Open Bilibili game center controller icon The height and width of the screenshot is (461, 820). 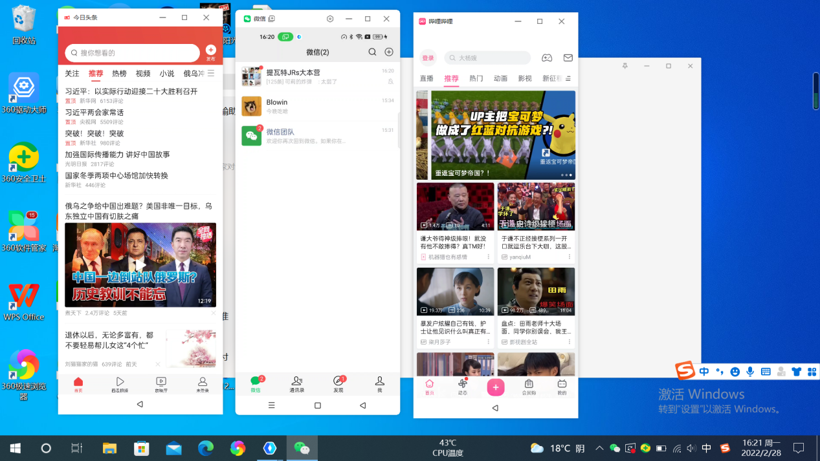[x=547, y=58]
